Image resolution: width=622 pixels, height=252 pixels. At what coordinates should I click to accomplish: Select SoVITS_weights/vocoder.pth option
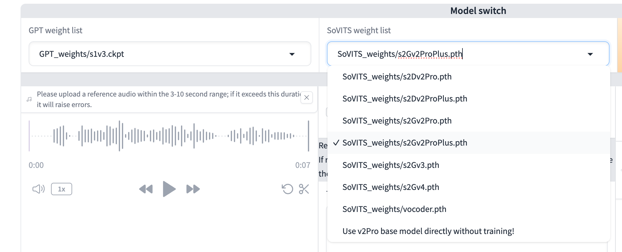469,209
